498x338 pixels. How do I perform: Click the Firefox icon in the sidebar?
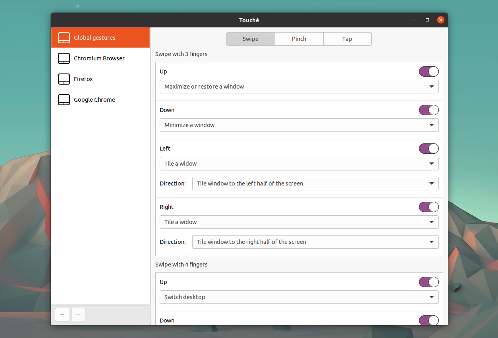pos(64,79)
